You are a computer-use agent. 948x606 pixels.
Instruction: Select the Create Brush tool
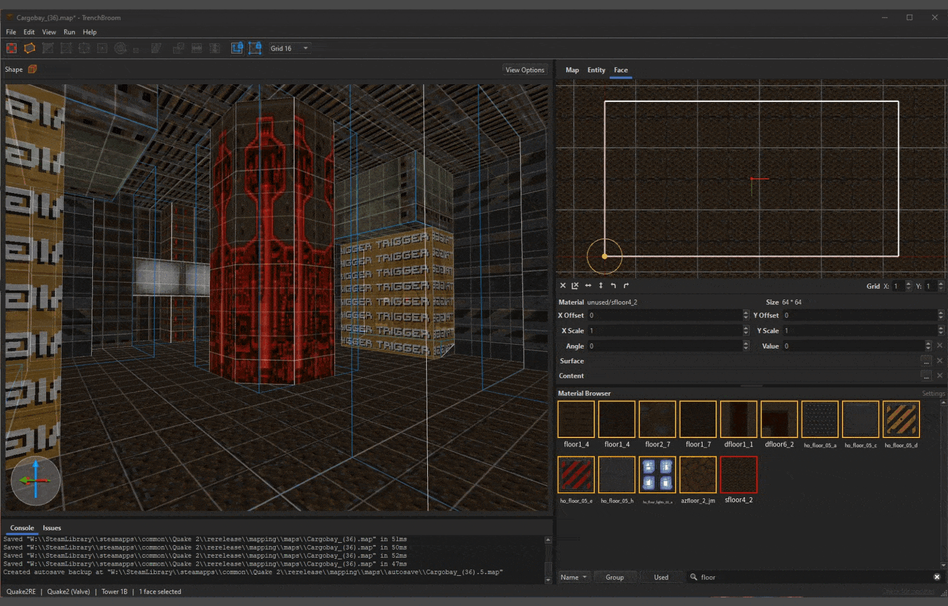click(11, 48)
